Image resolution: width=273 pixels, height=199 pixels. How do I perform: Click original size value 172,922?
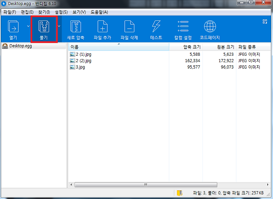point(226,61)
